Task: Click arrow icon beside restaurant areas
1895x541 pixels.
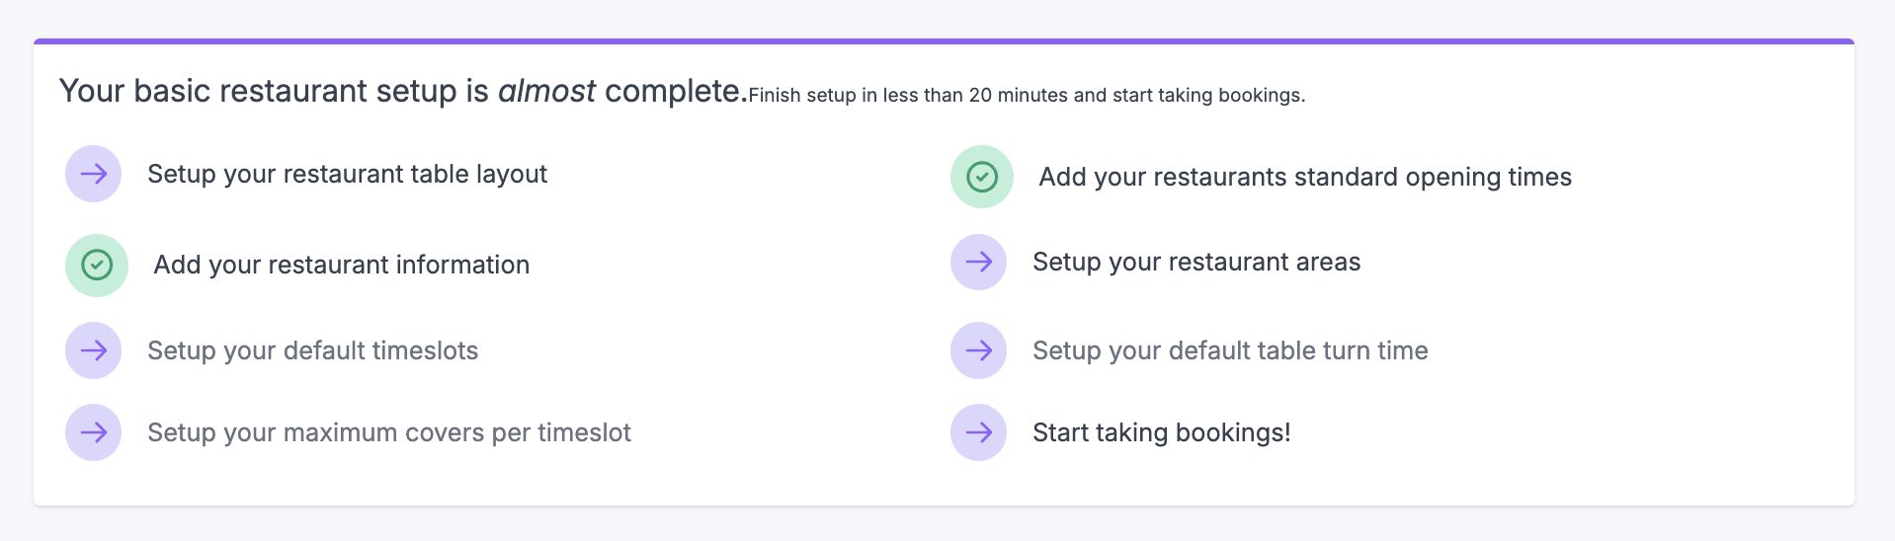Action: (x=978, y=262)
